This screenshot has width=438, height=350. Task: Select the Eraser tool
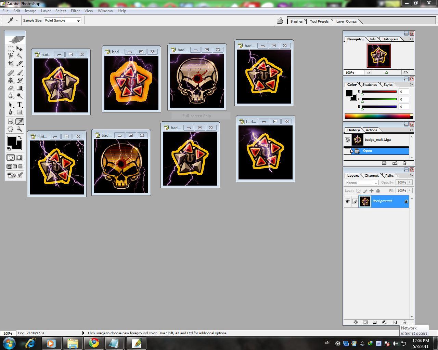[x=11, y=88]
